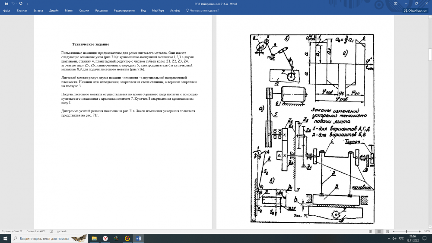The height and width of the screenshot is (243, 432).
Task: Click the Общий доступ share button
Action: tap(415, 10)
